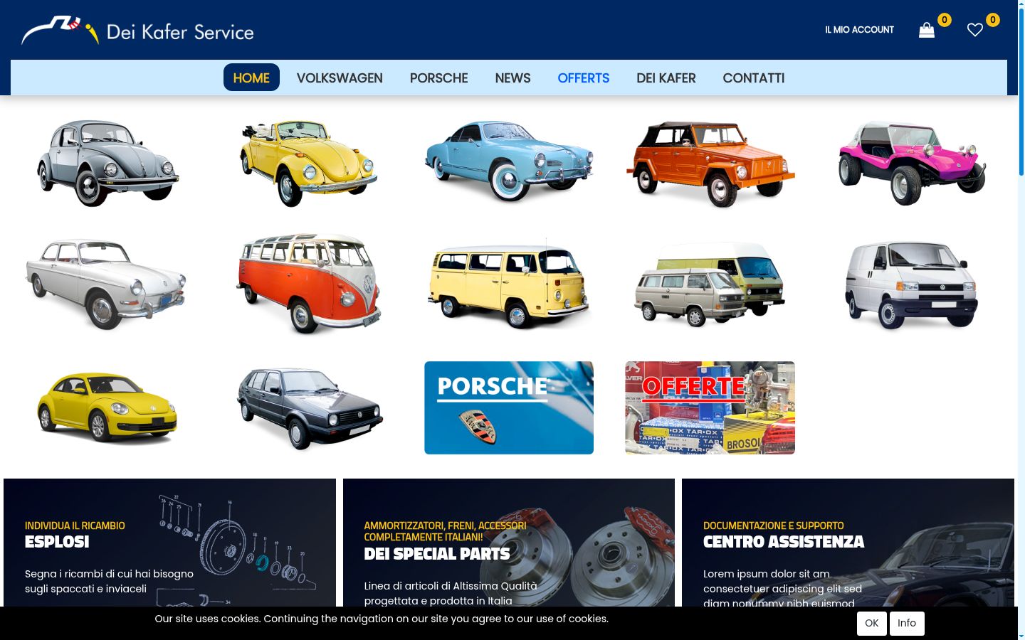
Task: Open the DEI SPECIAL PARTS banner
Action: coord(509,543)
